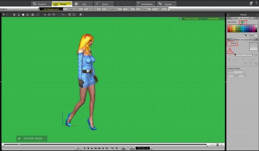The height and width of the screenshot is (151, 259).
Task: Open the Preview Camera dropdown
Action: [193, 19]
